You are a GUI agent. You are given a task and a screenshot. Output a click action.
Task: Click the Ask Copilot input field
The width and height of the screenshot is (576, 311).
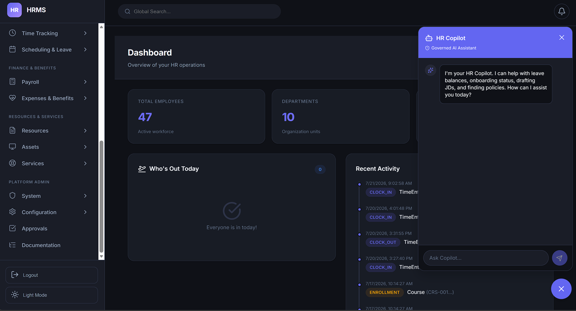click(x=486, y=258)
